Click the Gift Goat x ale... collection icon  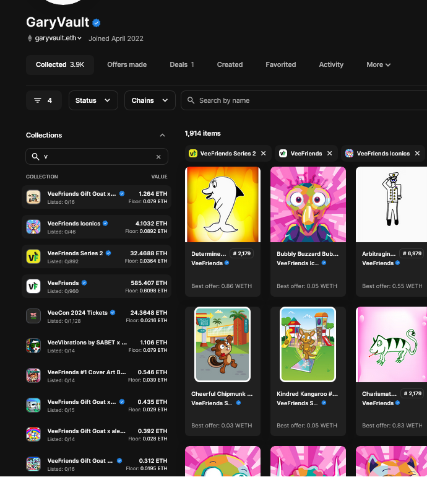pos(33,434)
